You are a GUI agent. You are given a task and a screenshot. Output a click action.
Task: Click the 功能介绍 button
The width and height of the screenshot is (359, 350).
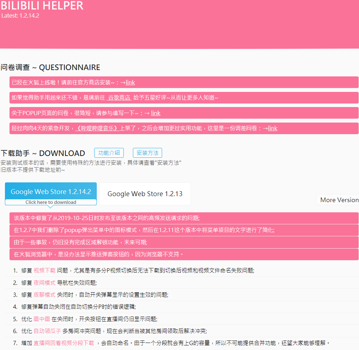[109, 153]
